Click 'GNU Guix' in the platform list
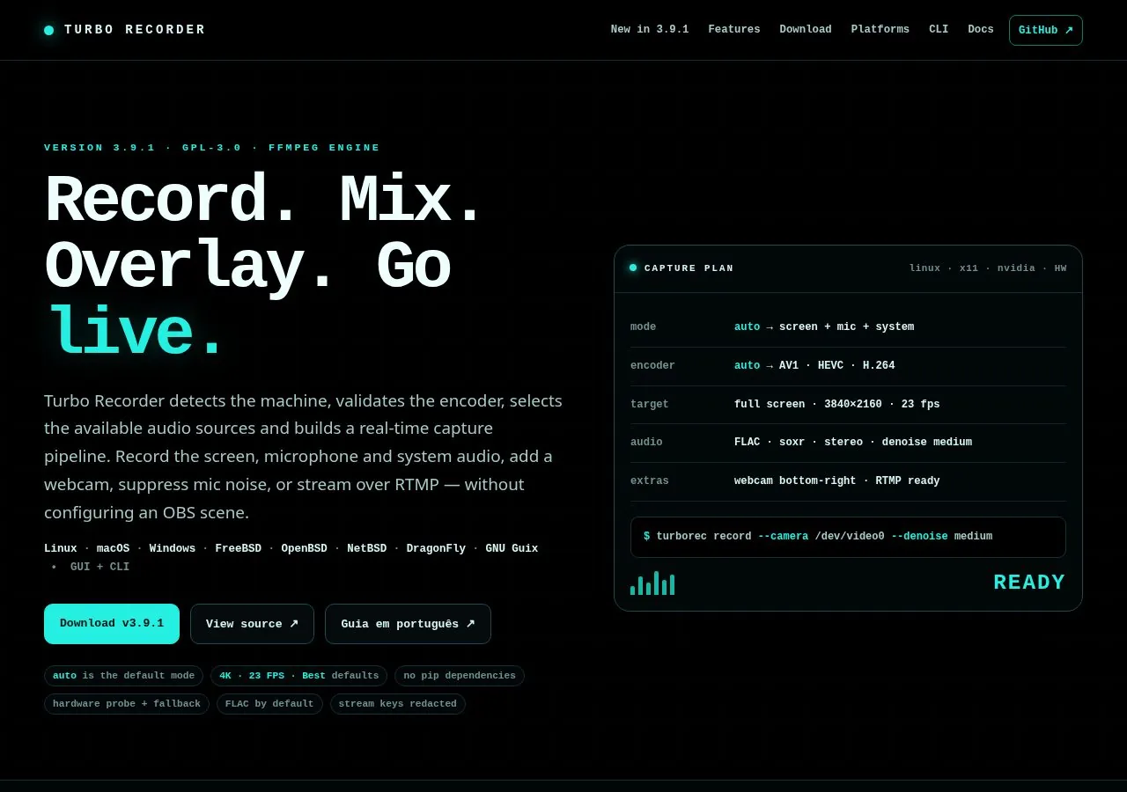 coord(512,549)
